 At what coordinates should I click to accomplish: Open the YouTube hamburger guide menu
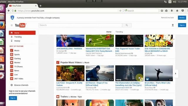[12, 25]
